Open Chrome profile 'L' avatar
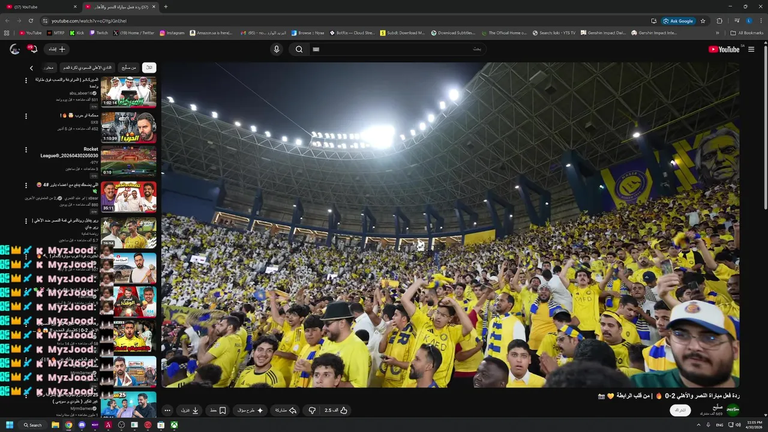 749,20
